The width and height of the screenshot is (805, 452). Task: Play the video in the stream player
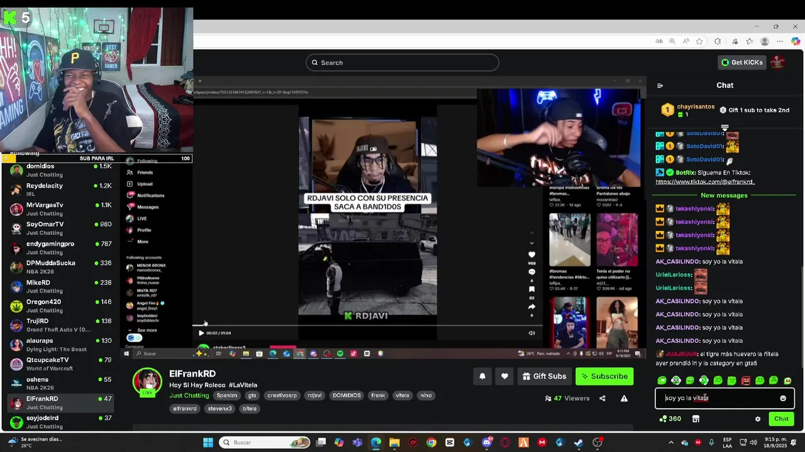201,333
